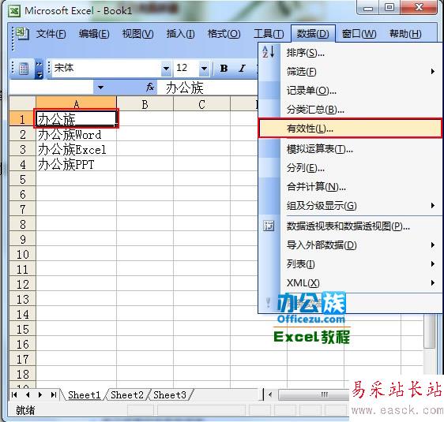The width and height of the screenshot is (444, 422).
Task: Click the PivotTable icon in Data menu
Action: tap(269, 226)
